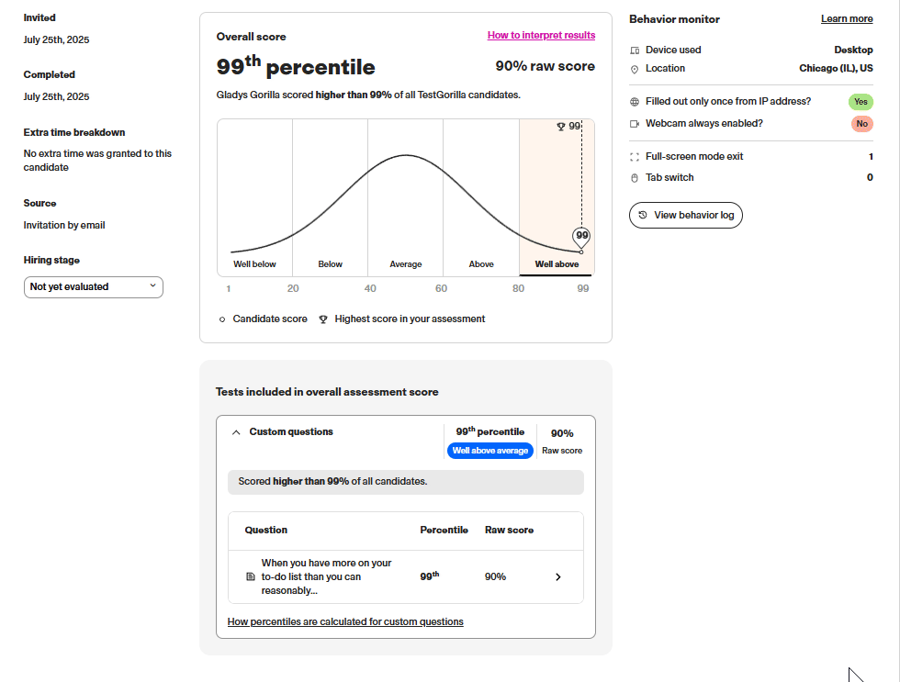Expand the to-do list question details
This screenshot has height=682, width=900.
(x=557, y=576)
